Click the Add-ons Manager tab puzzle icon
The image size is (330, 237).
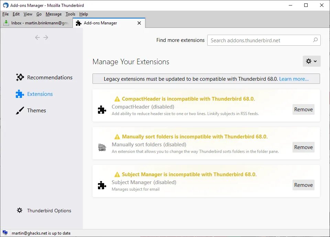[x=78, y=23]
